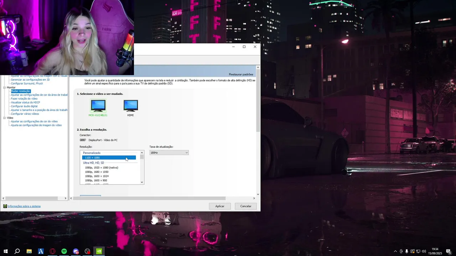Click the tree pane scroll-right arrow
Screen dimensions: 456x256
66,198
